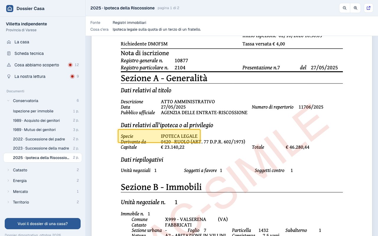Click Villetta indipendente heading

[x=26, y=24]
